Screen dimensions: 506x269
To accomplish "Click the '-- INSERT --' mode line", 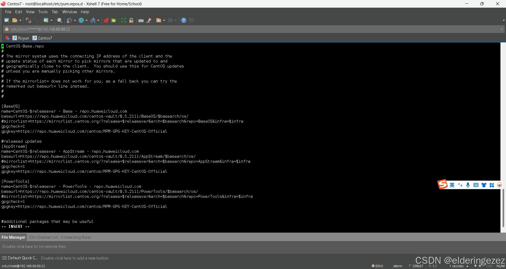I will [x=16, y=227].
